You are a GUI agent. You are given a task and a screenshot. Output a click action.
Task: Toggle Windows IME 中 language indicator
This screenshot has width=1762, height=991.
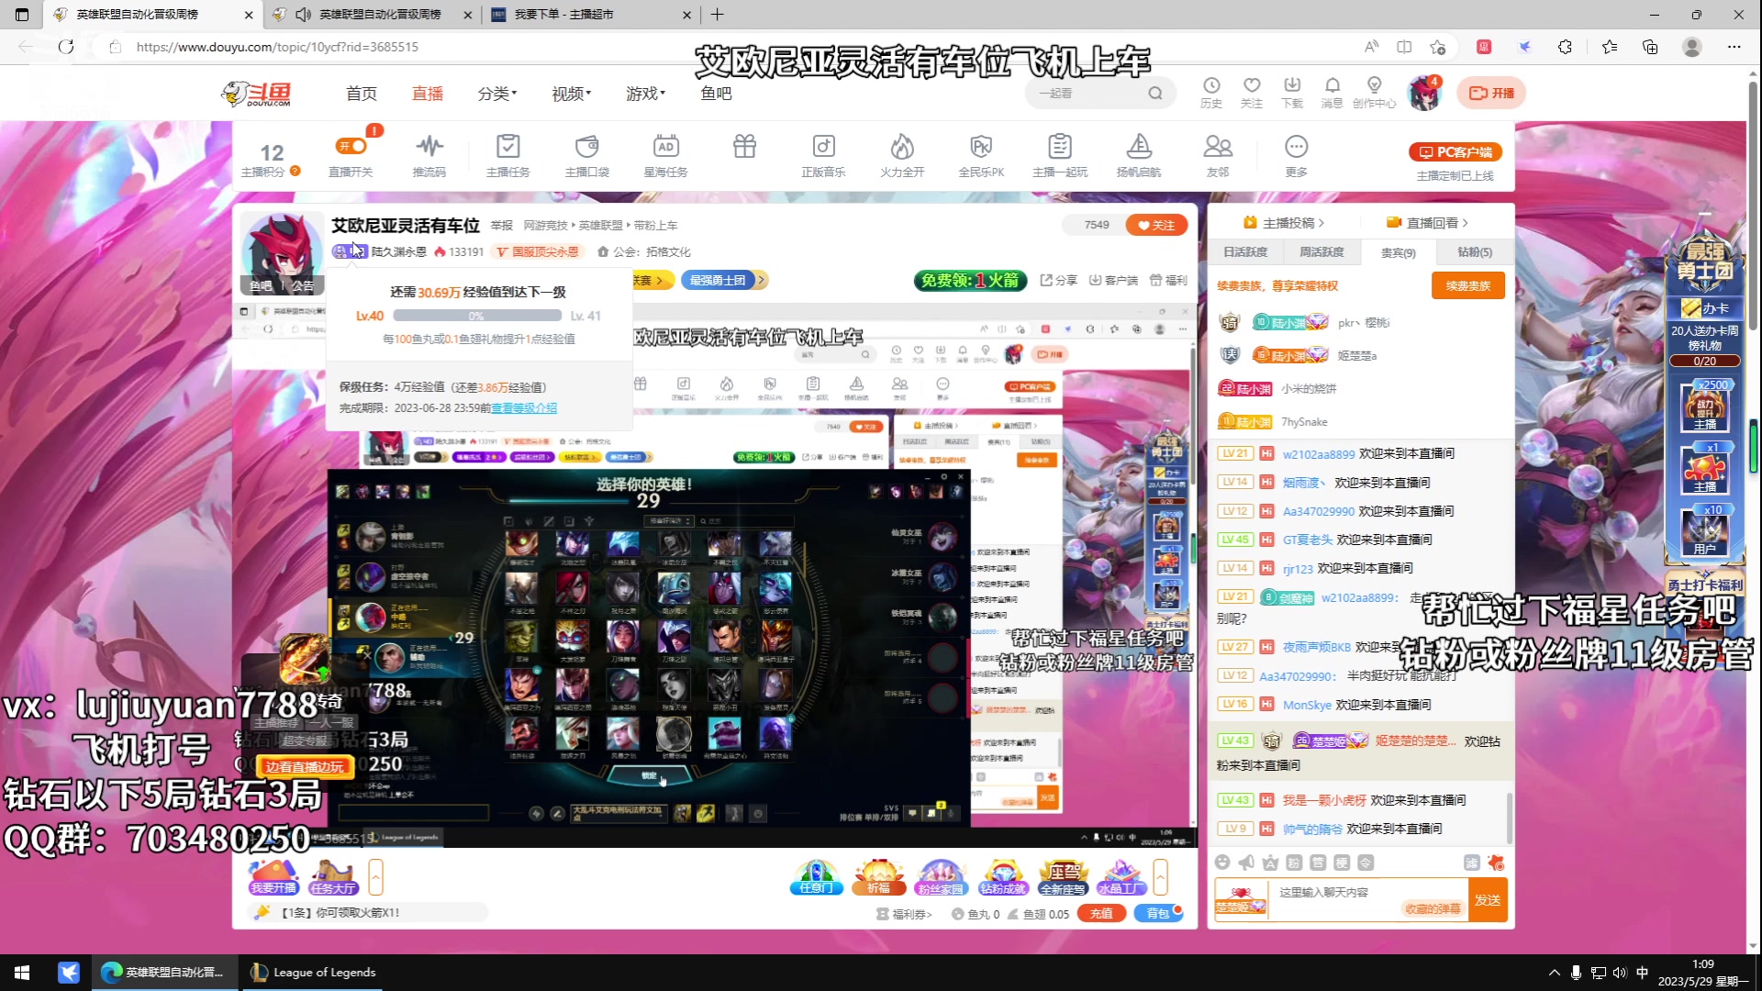(1642, 973)
